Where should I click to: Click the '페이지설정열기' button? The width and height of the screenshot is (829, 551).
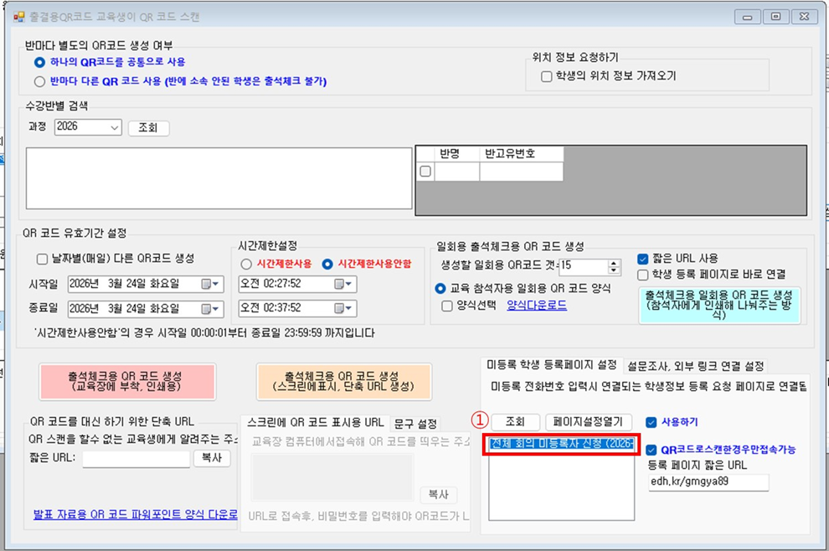[590, 422]
